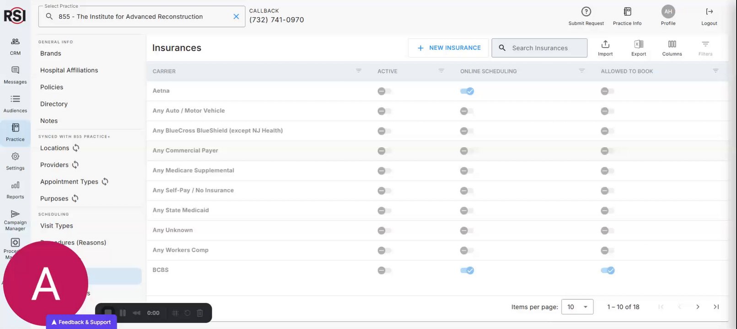Open the CRM section in sidebar

click(15, 47)
